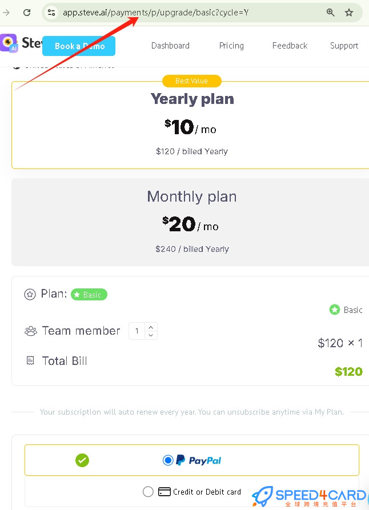This screenshot has width=369, height=510.
Task: Choose the Yearly plan card
Action: [x=190, y=125]
